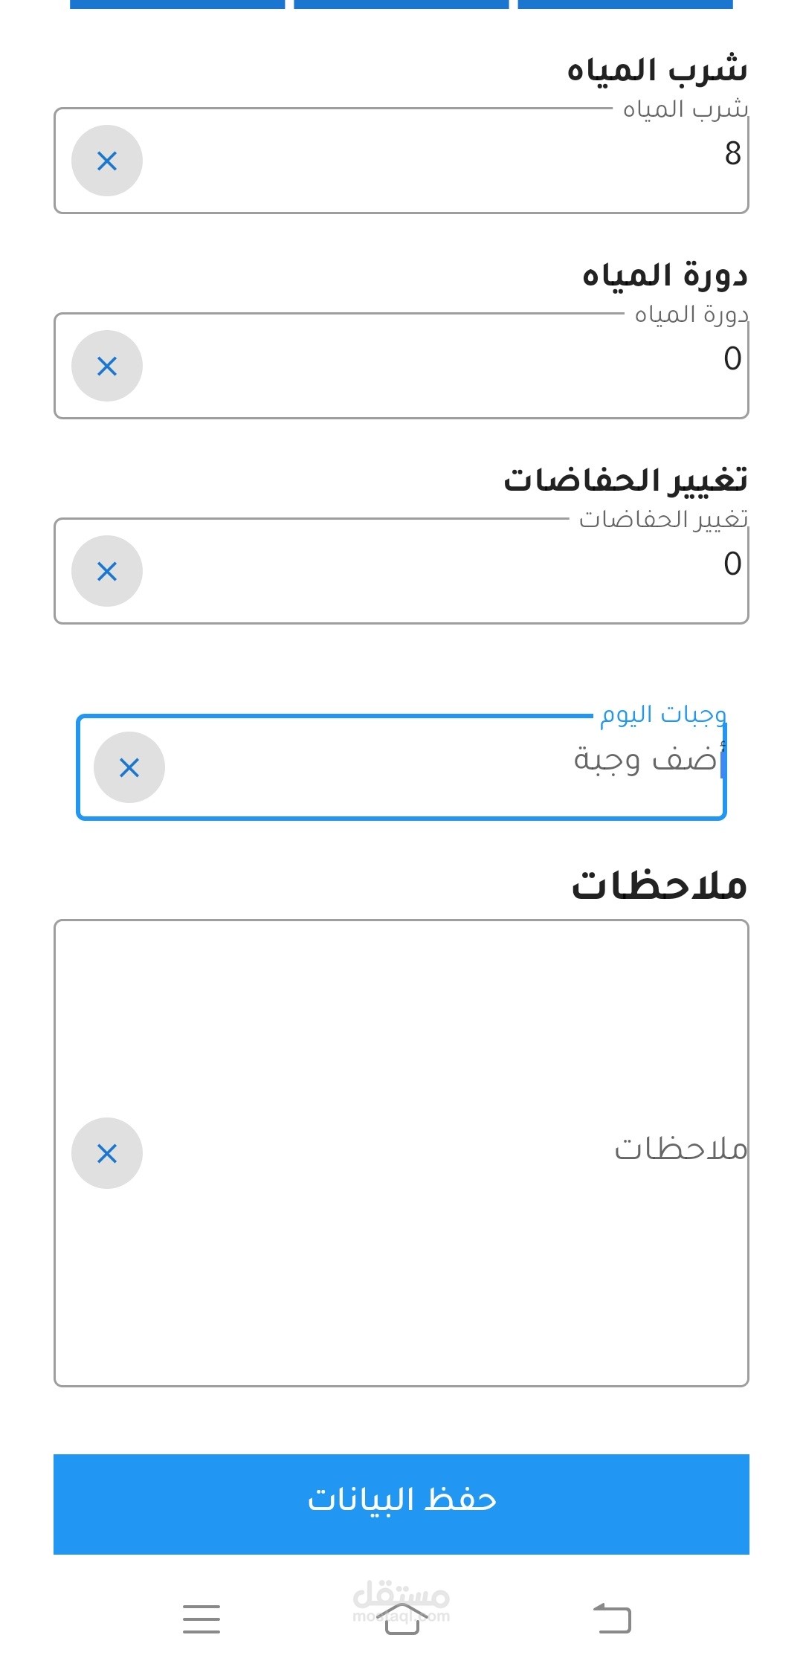Clear the وجبات اليوم meal field
Screen dimensions: 803x1658
129,767
